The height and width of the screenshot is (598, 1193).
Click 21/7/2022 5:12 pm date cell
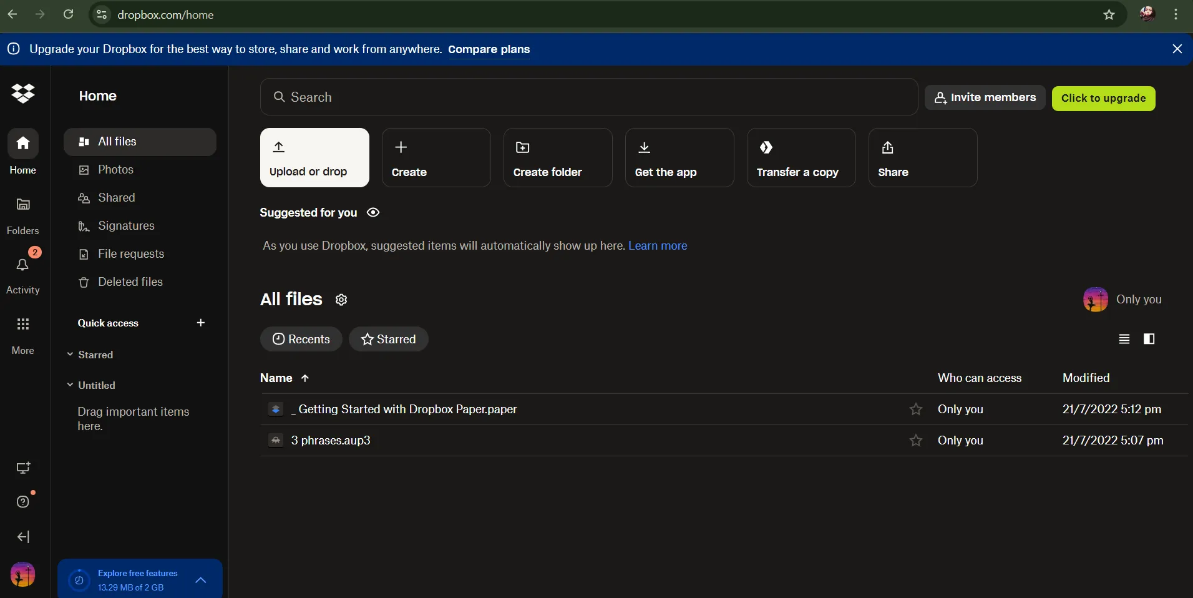[1112, 409]
